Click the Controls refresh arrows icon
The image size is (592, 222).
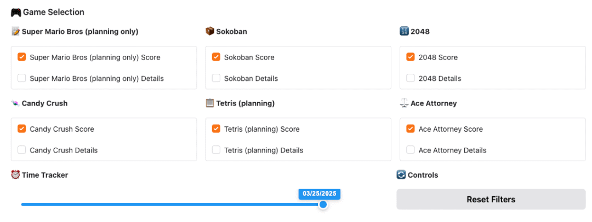pyautogui.click(x=401, y=175)
